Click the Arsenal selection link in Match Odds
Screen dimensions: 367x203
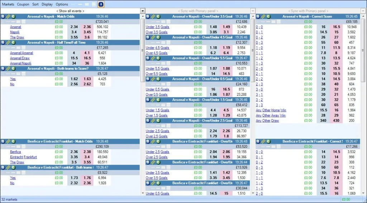coord(15,27)
